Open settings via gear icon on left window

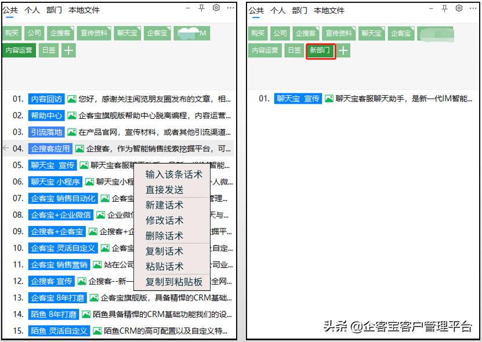[x=215, y=8]
